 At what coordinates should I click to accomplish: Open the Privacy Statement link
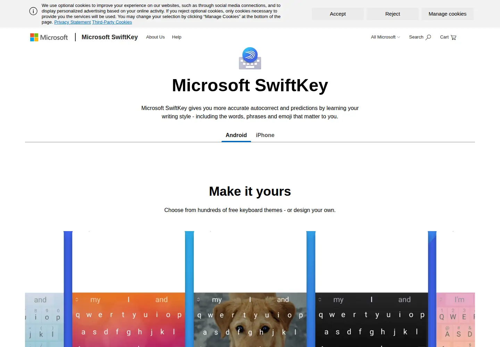[73, 22]
